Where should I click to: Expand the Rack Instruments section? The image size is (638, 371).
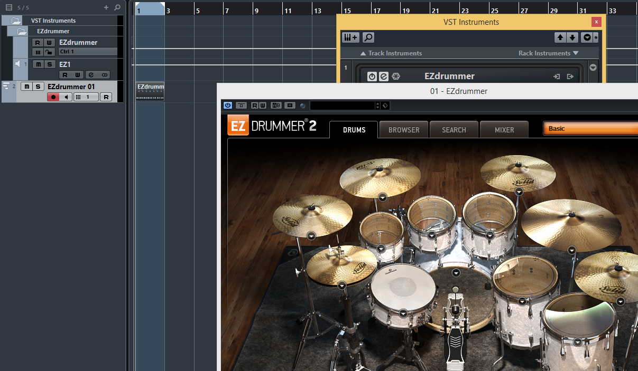pyautogui.click(x=548, y=53)
